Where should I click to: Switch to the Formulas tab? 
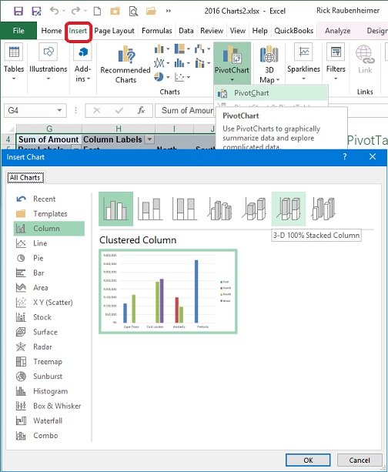tap(157, 31)
